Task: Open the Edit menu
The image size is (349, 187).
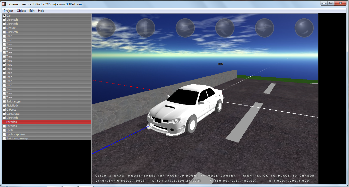Action: click(32, 11)
